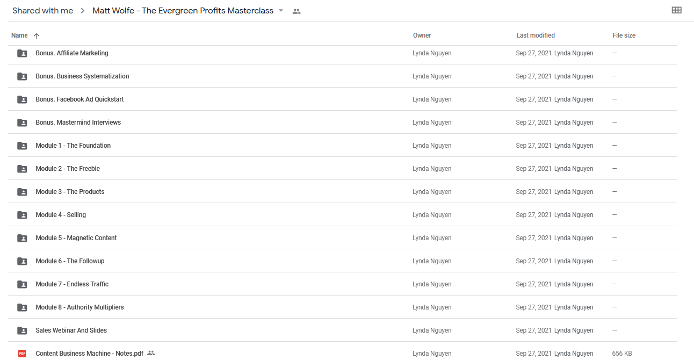Select Module 3 - The Products folder name
Screen dimensions: 694x360
pyautogui.click(x=70, y=192)
